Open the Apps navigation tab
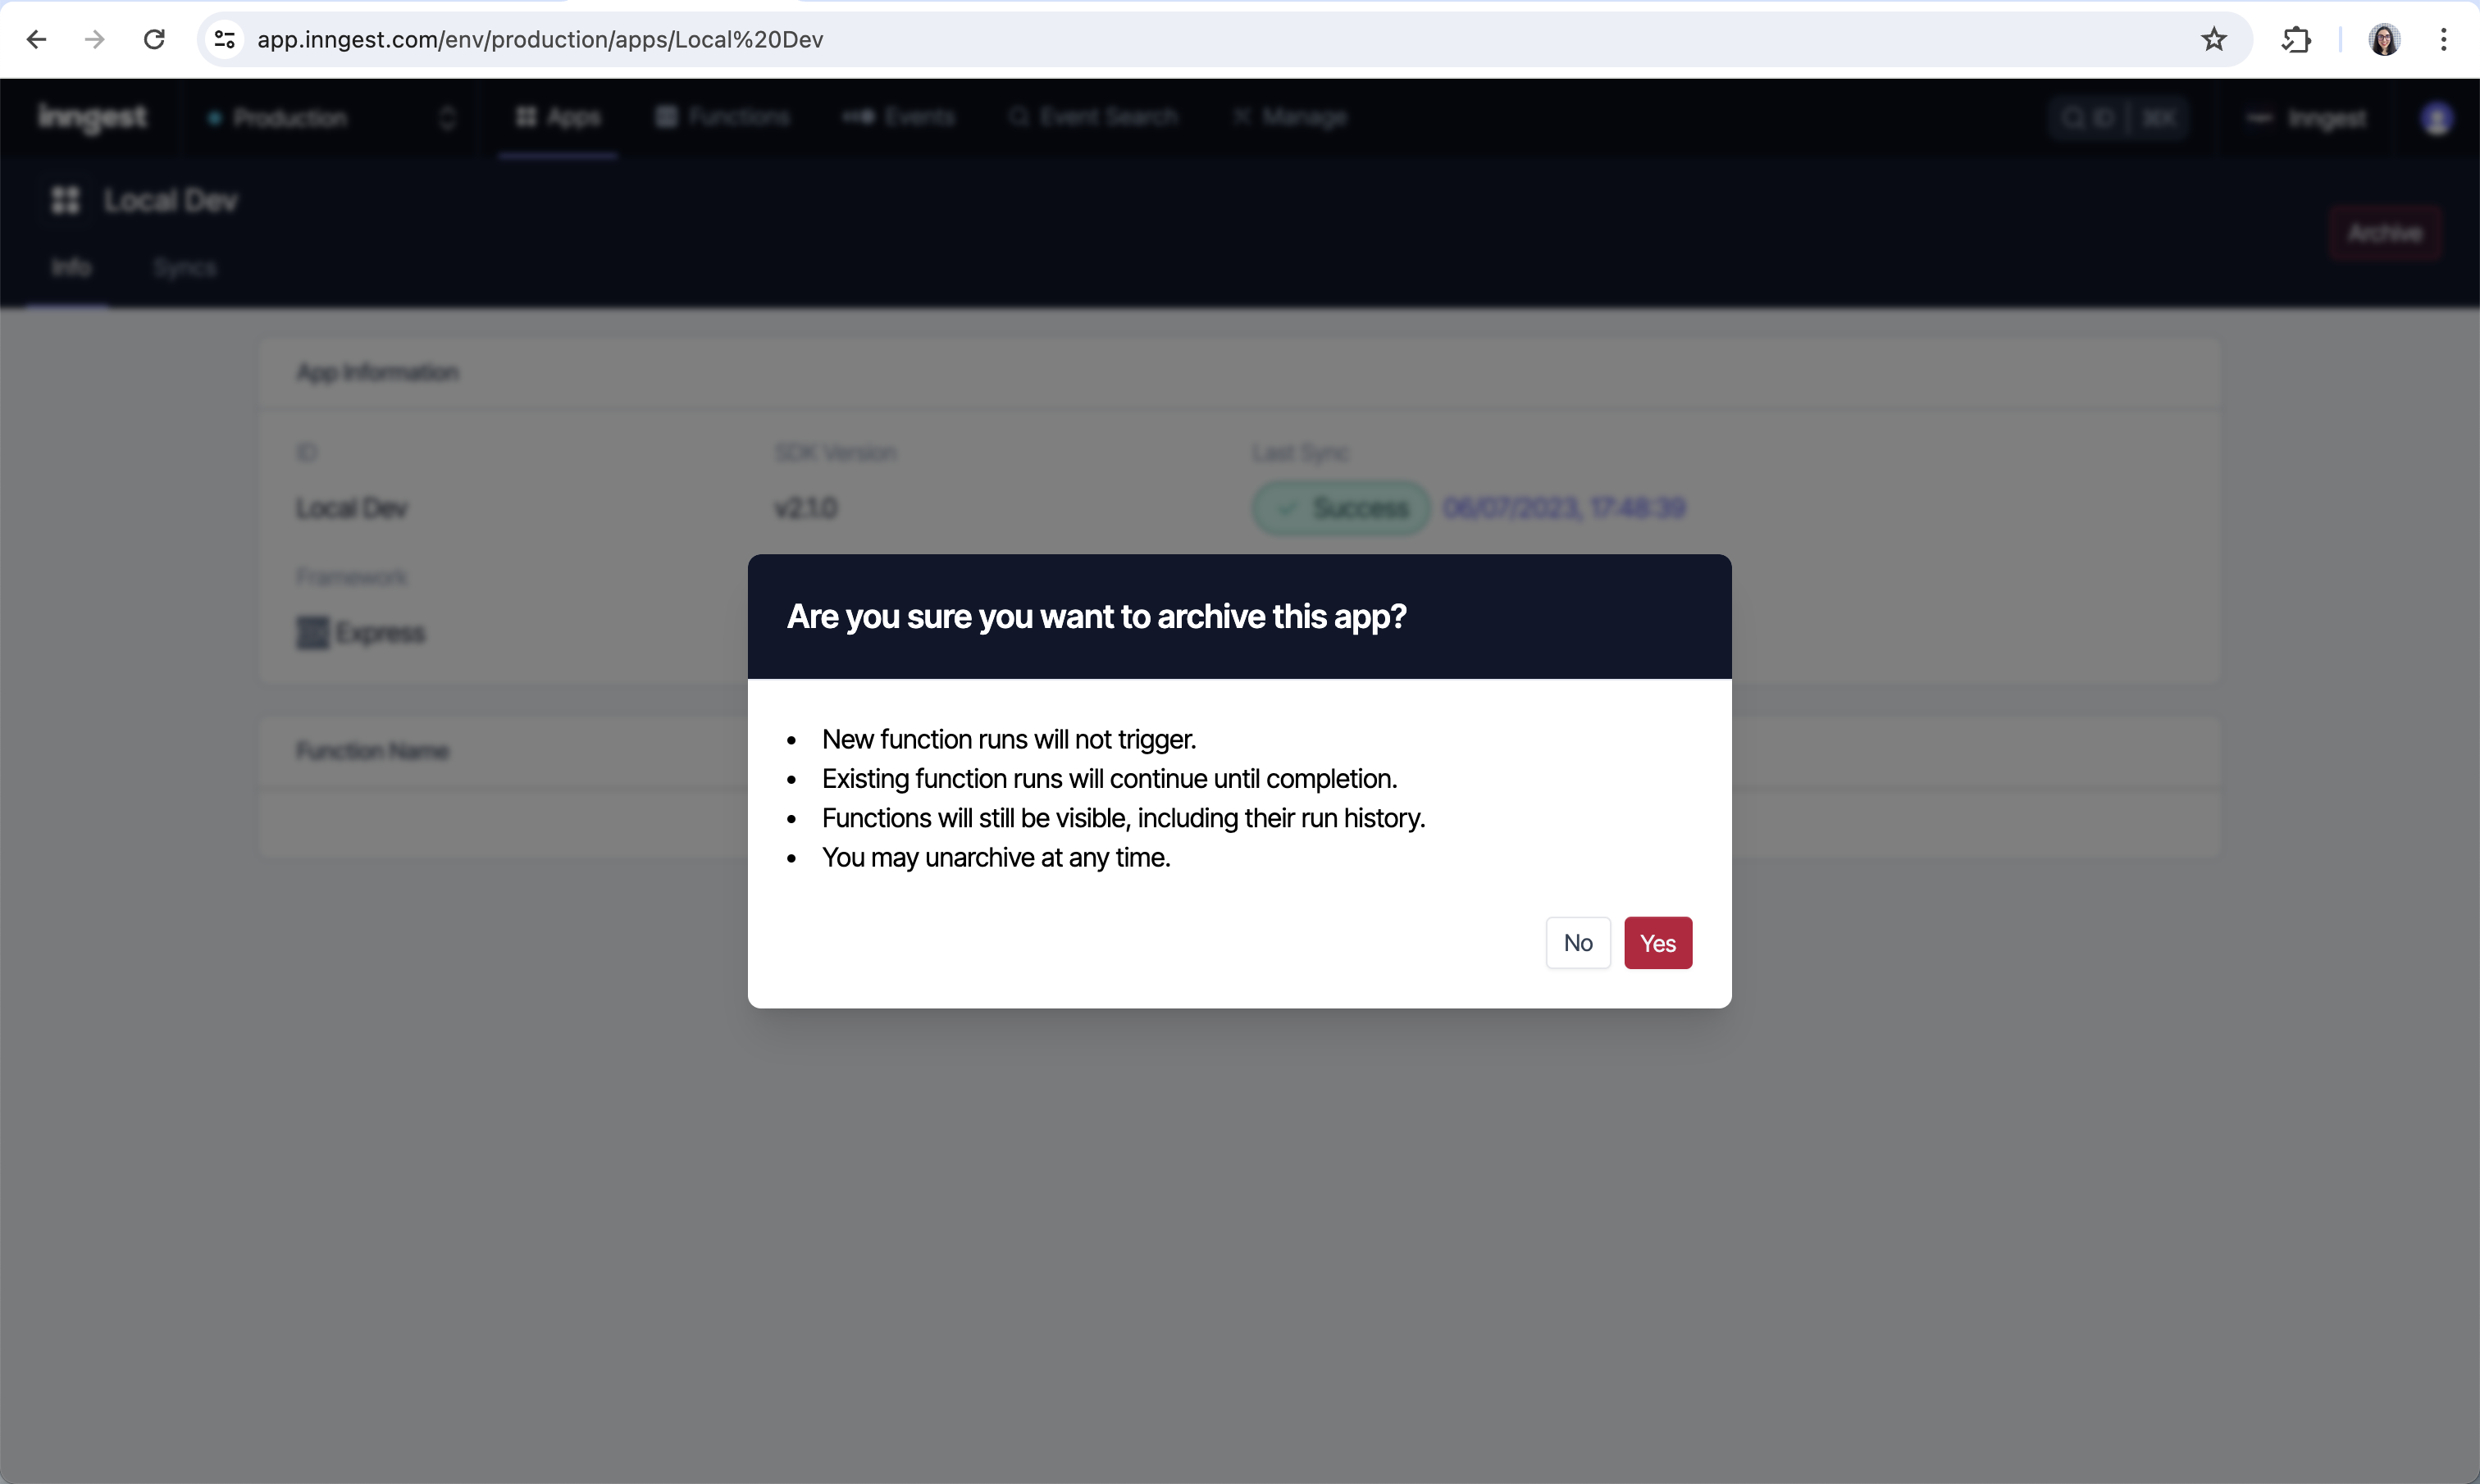This screenshot has height=1484, width=2480. tap(558, 117)
